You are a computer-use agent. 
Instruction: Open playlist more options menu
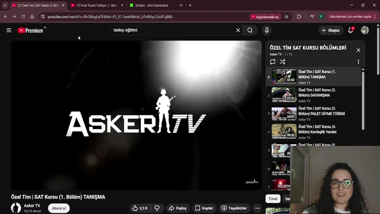[x=358, y=62]
